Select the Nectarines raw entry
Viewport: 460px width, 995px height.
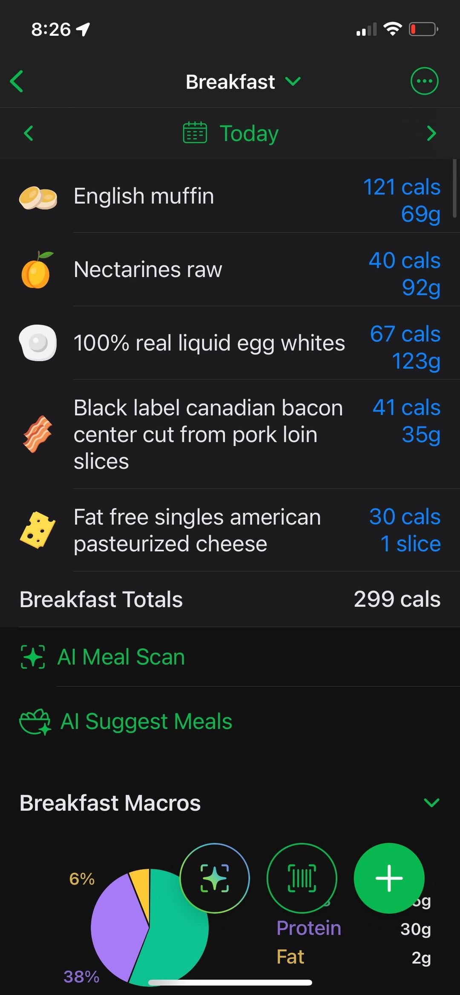148,270
